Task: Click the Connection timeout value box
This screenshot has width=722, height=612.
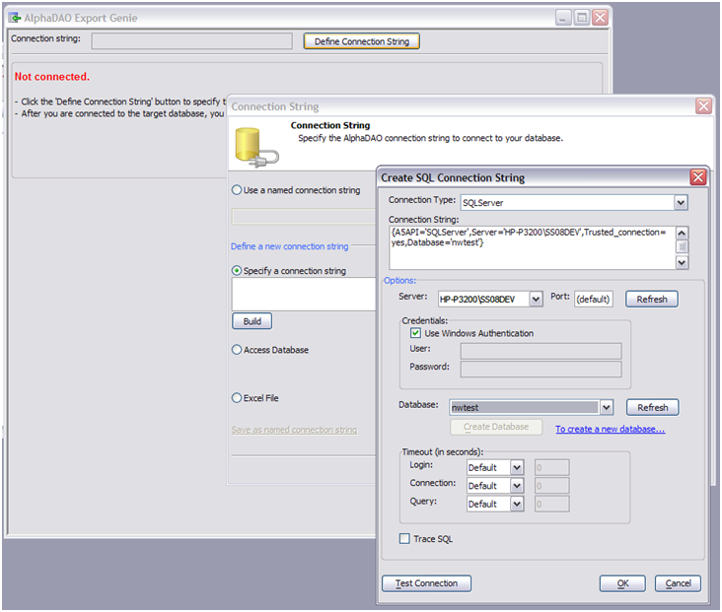Action: point(551,486)
